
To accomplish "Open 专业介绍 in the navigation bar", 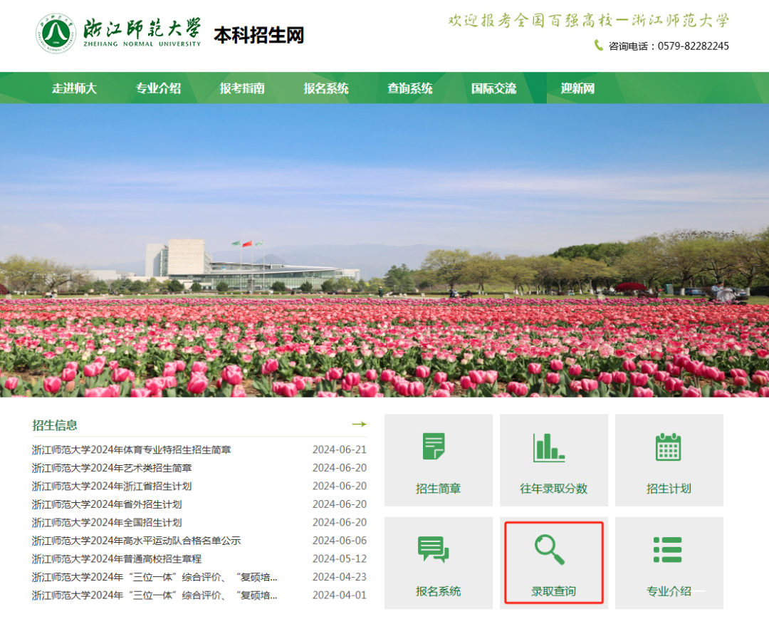I will (158, 88).
